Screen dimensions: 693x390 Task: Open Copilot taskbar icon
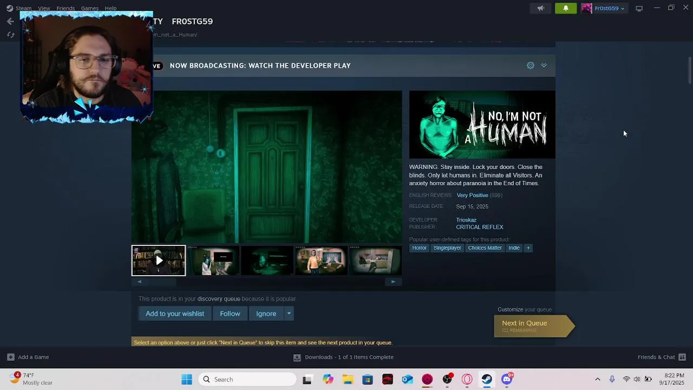click(x=328, y=380)
